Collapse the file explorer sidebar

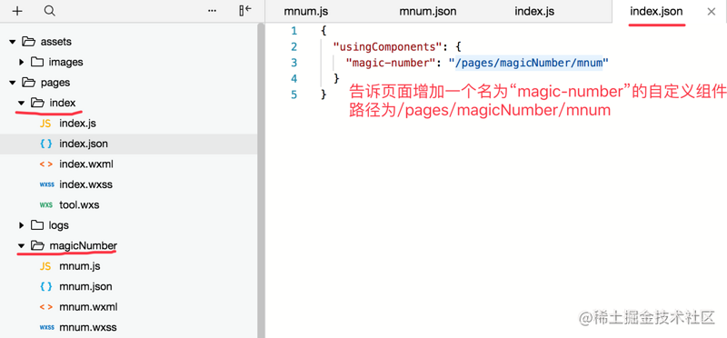(x=245, y=11)
